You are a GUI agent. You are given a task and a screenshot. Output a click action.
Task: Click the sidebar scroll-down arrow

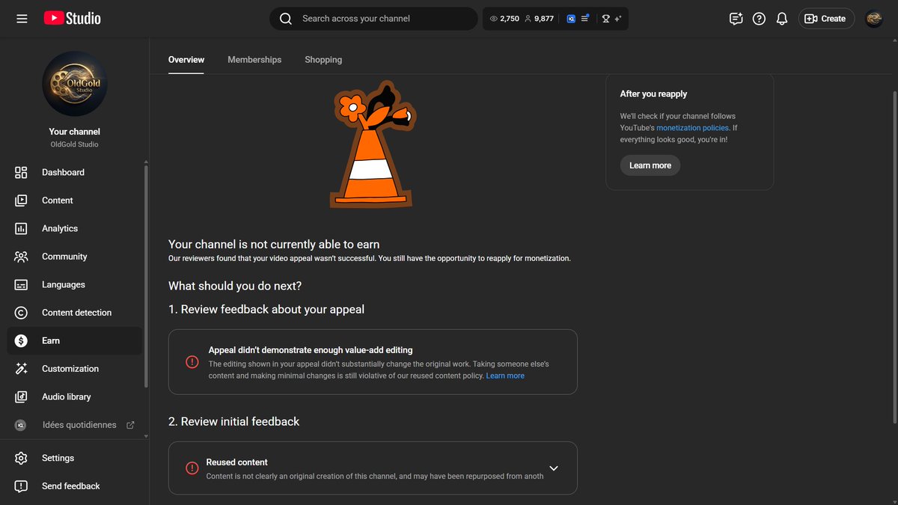point(146,436)
